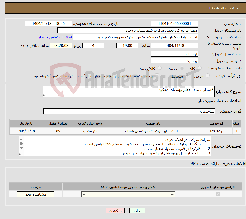Click the چاپ print button
246x219 pixels.
point(137,211)
